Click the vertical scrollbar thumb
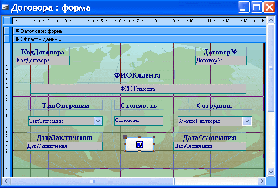 point(271,68)
